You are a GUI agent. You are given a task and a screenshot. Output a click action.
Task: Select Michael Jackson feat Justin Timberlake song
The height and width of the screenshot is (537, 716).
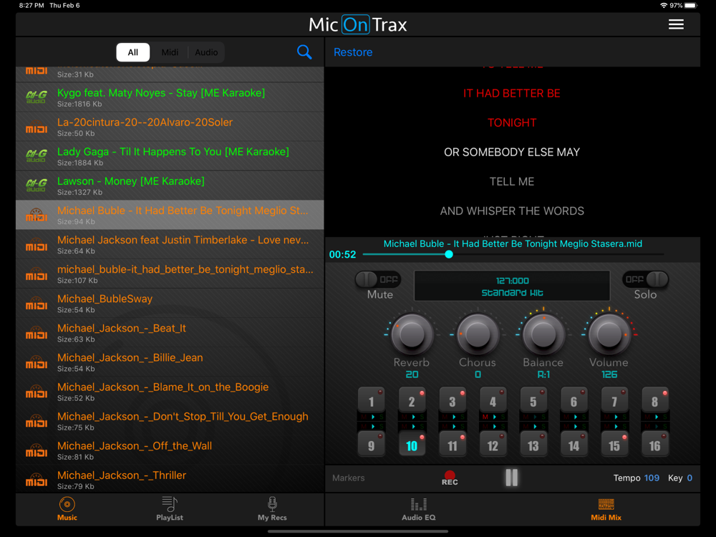(x=170, y=244)
